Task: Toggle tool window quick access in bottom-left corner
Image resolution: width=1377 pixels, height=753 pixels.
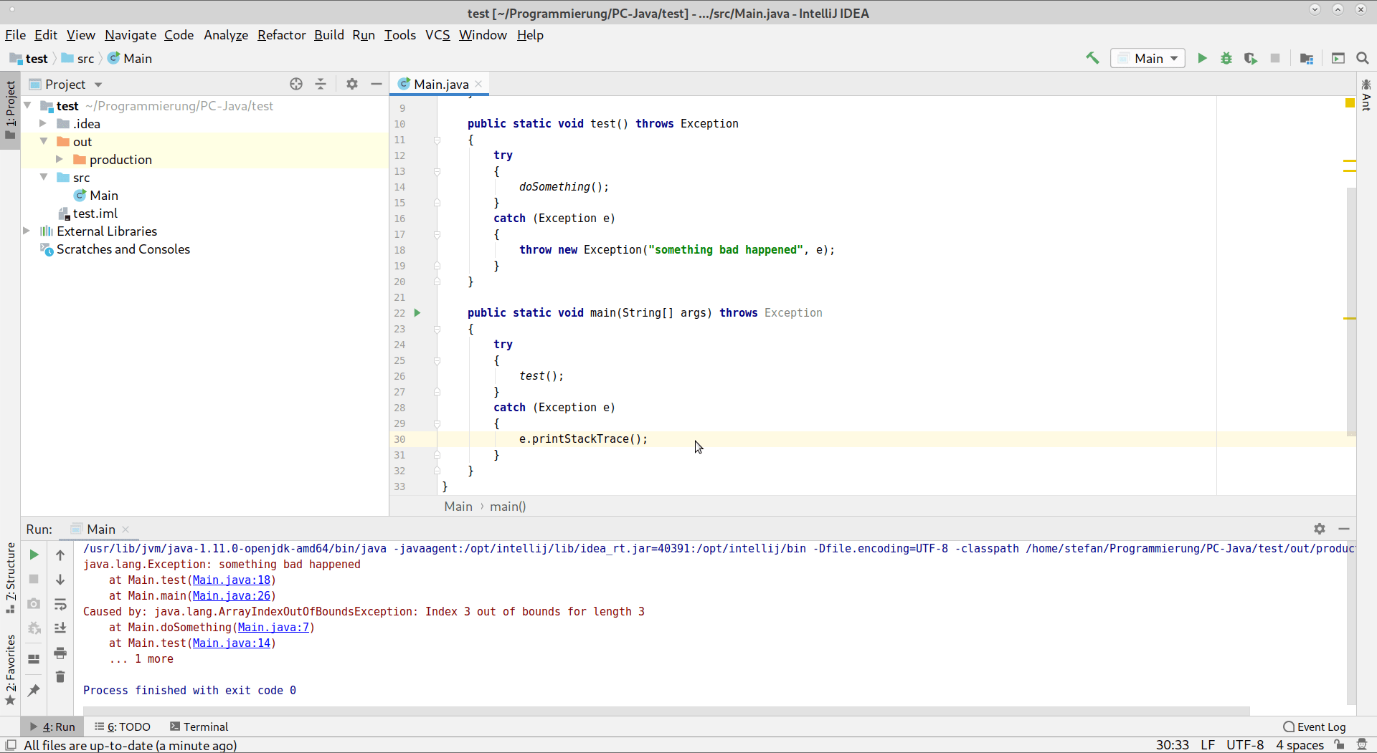Action: [x=11, y=745]
